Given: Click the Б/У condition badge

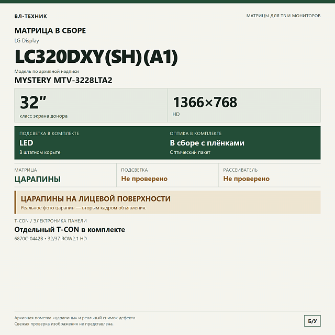Looking at the screenshot, I should 312,321.
